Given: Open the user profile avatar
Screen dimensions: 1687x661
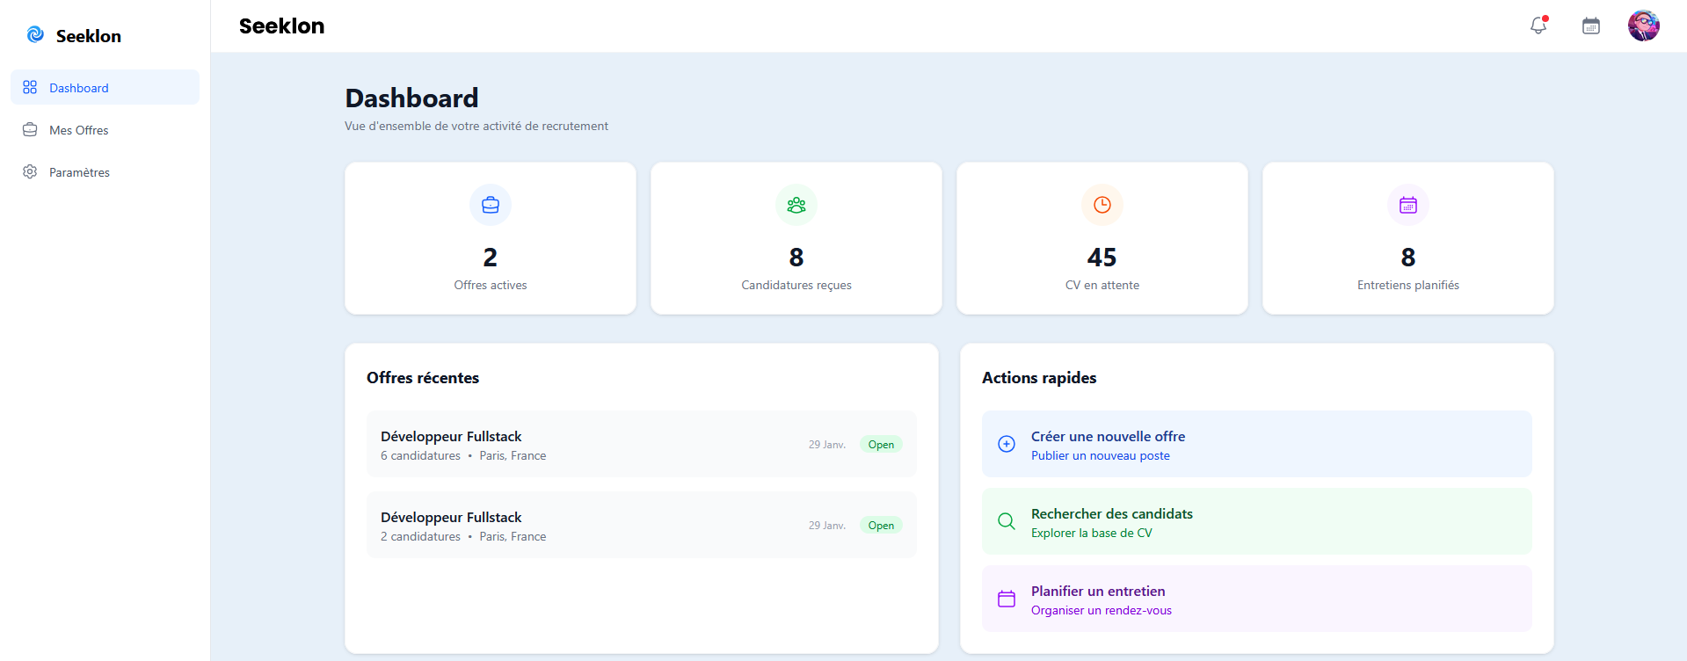Looking at the screenshot, I should click(1643, 25).
